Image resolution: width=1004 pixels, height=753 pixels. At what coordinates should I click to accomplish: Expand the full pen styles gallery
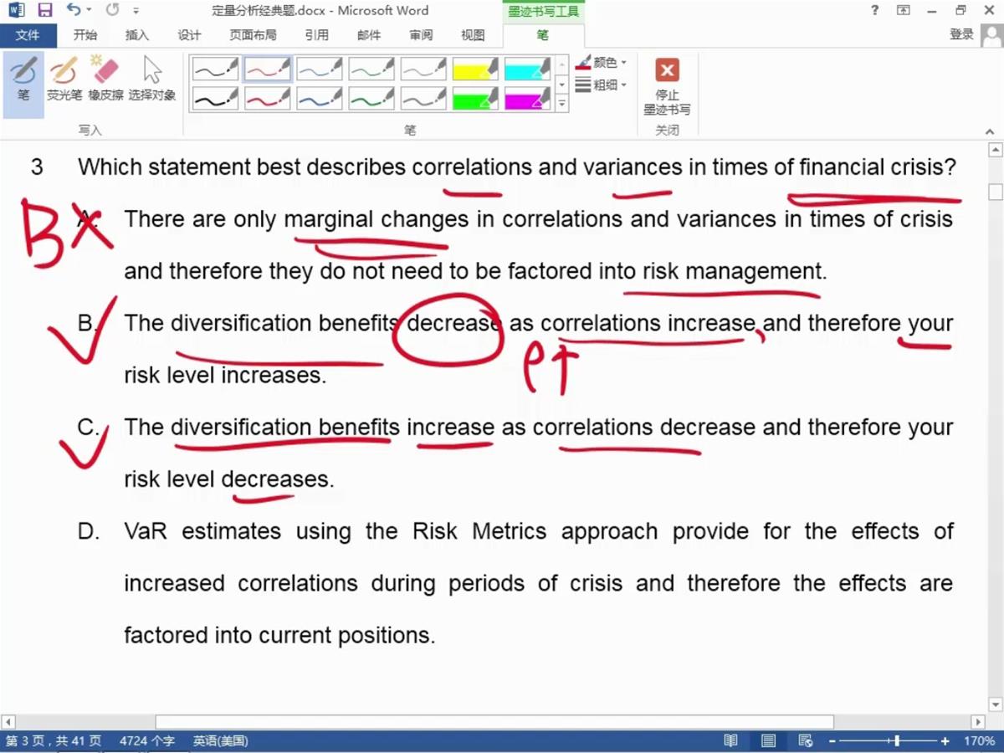562,104
